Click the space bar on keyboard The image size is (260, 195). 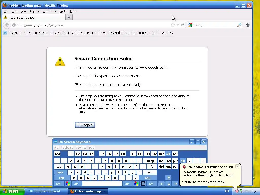102,184
